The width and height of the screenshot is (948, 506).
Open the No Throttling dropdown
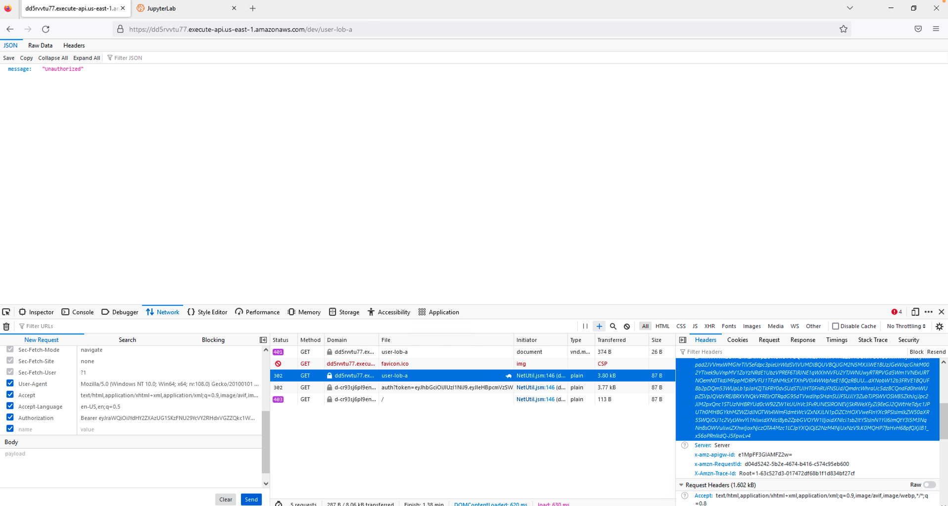click(906, 326)
